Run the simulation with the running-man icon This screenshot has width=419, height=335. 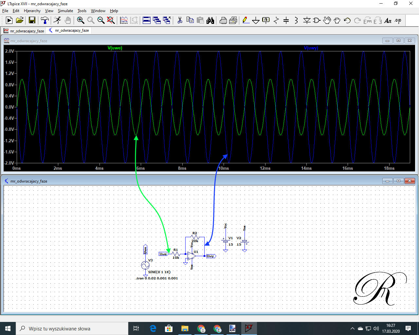[x=57, y=20]
